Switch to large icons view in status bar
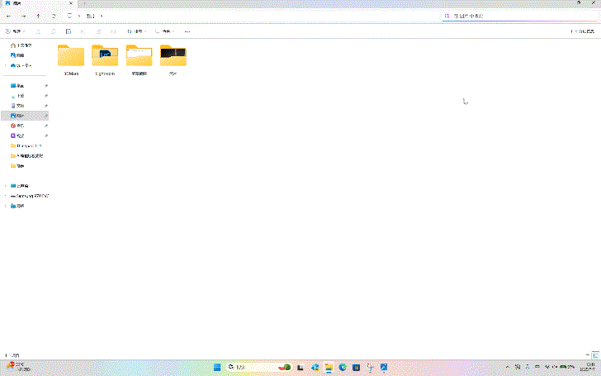Screen dimensions: 601x376 [595, 354]
